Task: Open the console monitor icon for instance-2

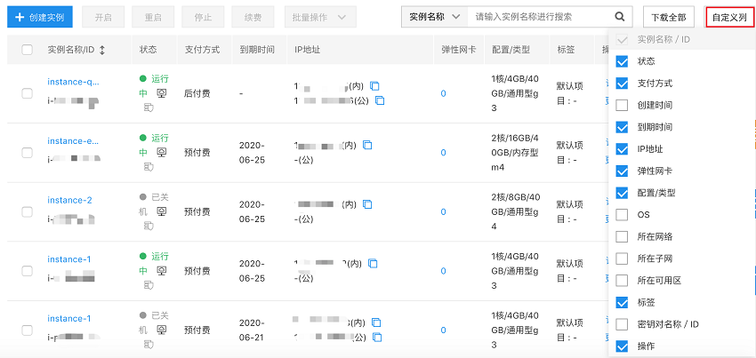Action: tap(161, 212)
